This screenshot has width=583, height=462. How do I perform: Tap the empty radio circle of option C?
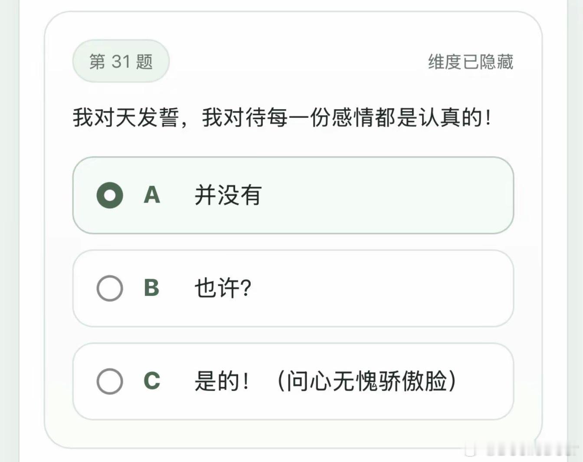click(110, 381)
